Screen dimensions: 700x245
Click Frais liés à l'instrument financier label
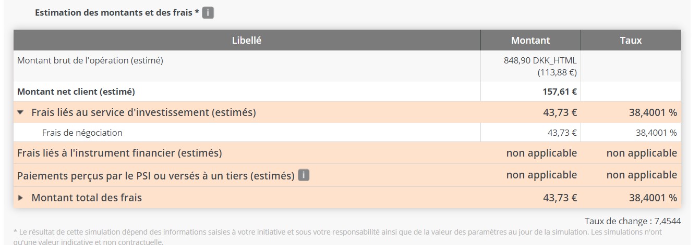point(119,153)
